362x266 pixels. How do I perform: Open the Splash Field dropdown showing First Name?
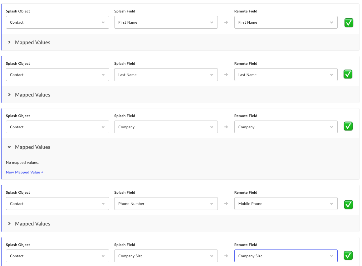point(166,22)
